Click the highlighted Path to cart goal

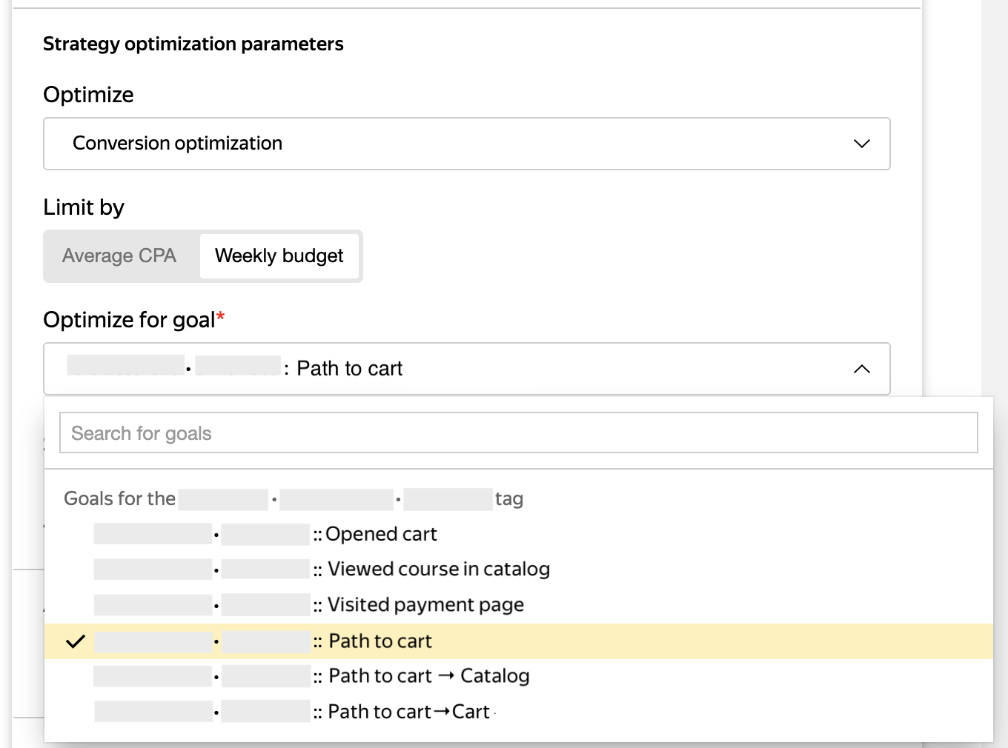(379, 641)
